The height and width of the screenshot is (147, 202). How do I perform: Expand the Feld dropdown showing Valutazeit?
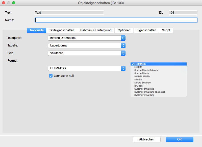(x=87, y=53)
